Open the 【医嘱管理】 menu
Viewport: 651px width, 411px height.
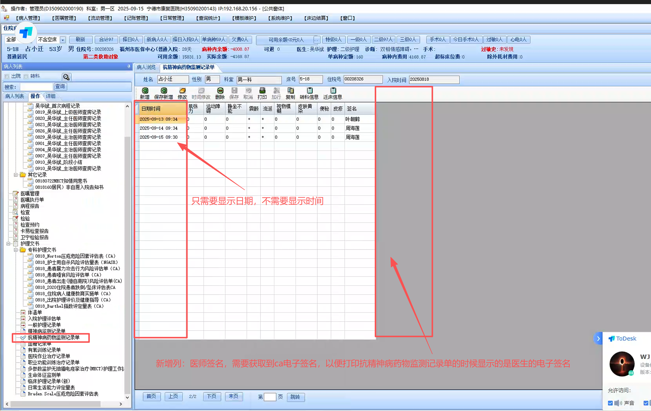(x=64, y=18)
